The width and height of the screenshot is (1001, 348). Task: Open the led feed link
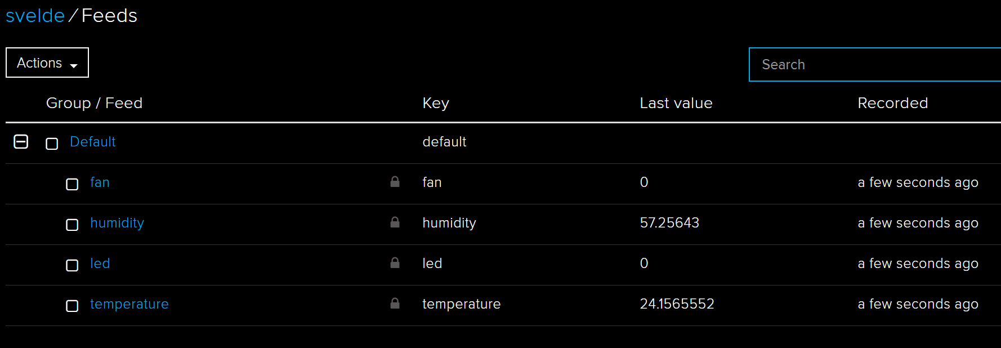coord(100,264)
